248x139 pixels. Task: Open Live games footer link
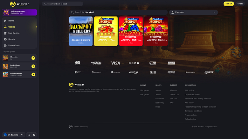click(x=145, y=94)
